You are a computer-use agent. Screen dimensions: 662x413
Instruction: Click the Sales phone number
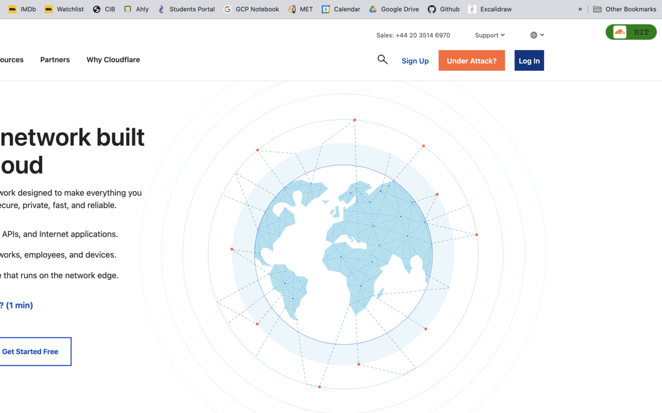click(413, 35)
